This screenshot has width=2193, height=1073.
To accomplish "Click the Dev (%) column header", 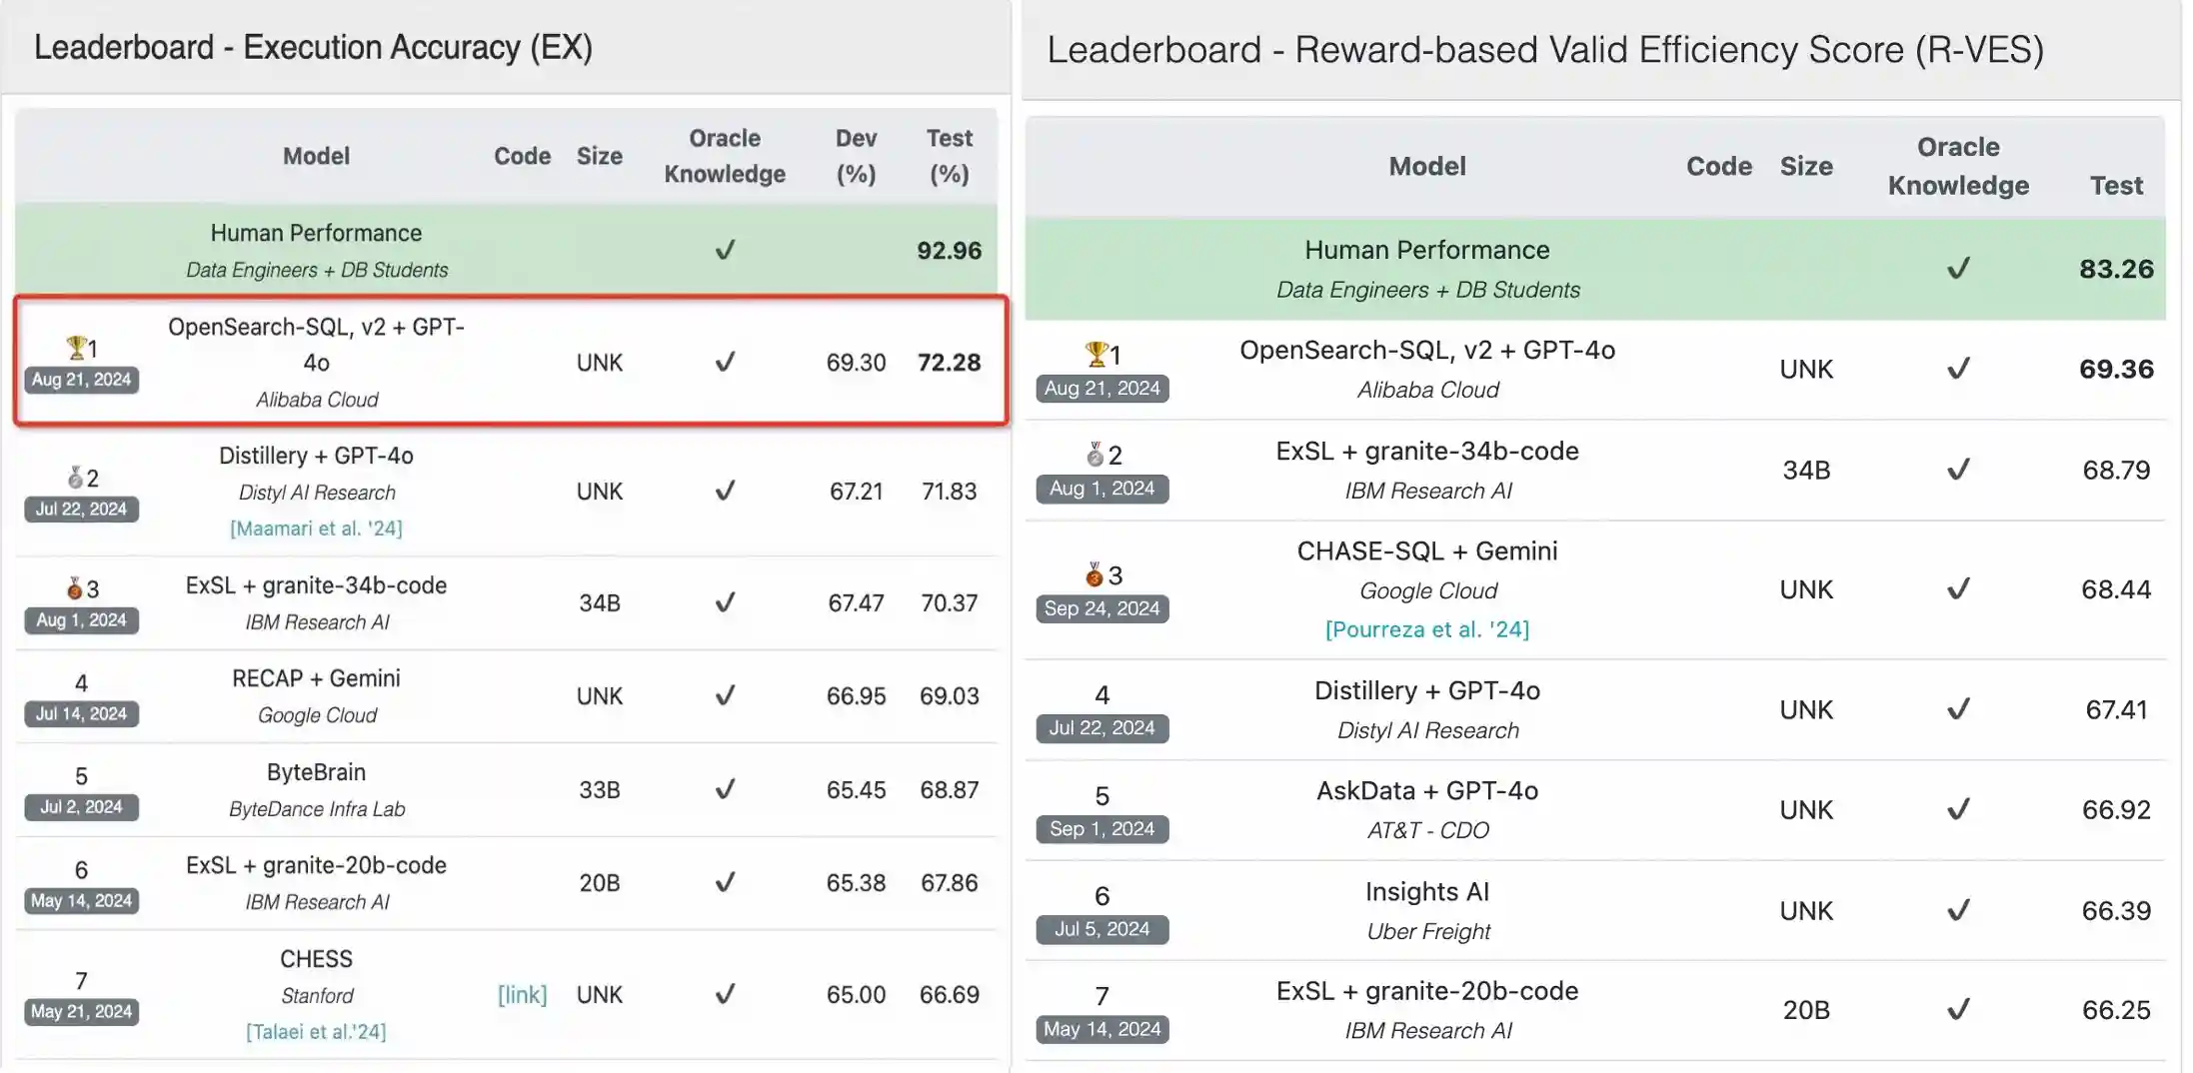I will [856, 156].
